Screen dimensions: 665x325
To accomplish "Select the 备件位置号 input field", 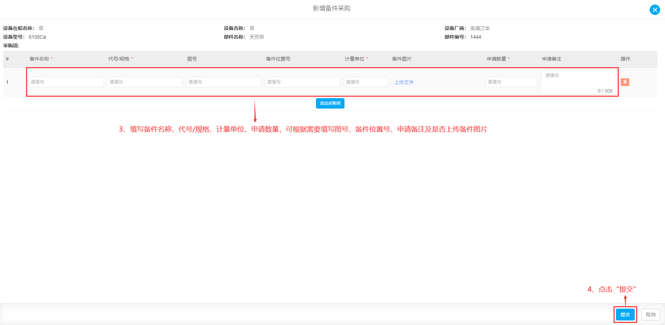I will click(x=302, y=82).
